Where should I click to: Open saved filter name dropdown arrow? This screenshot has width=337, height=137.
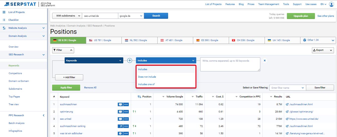303,88
